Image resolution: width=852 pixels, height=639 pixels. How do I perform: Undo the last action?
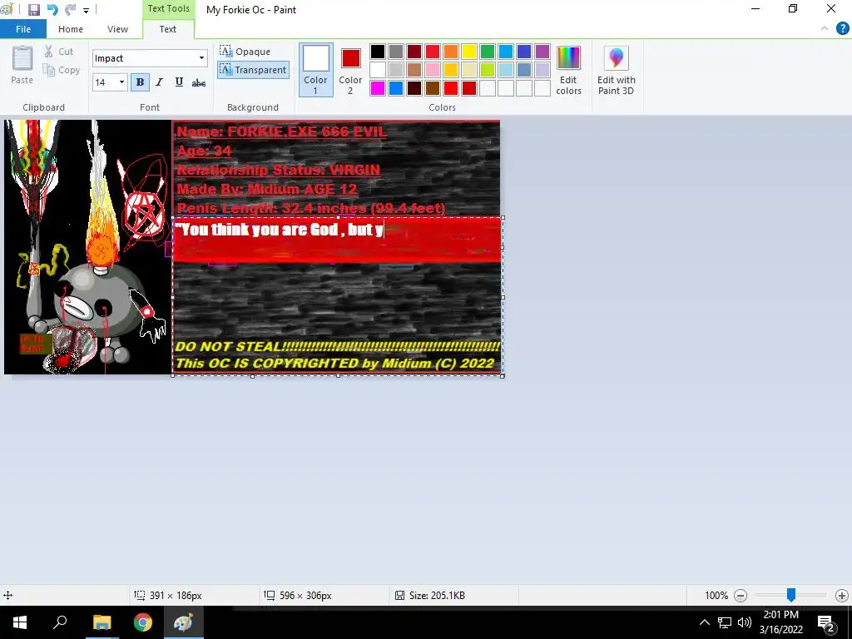click(52, 10)
